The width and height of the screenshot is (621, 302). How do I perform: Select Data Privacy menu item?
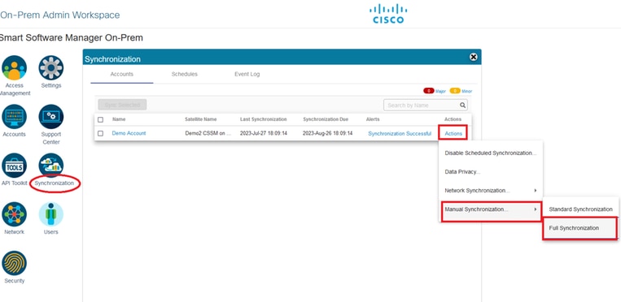[490, 172]
